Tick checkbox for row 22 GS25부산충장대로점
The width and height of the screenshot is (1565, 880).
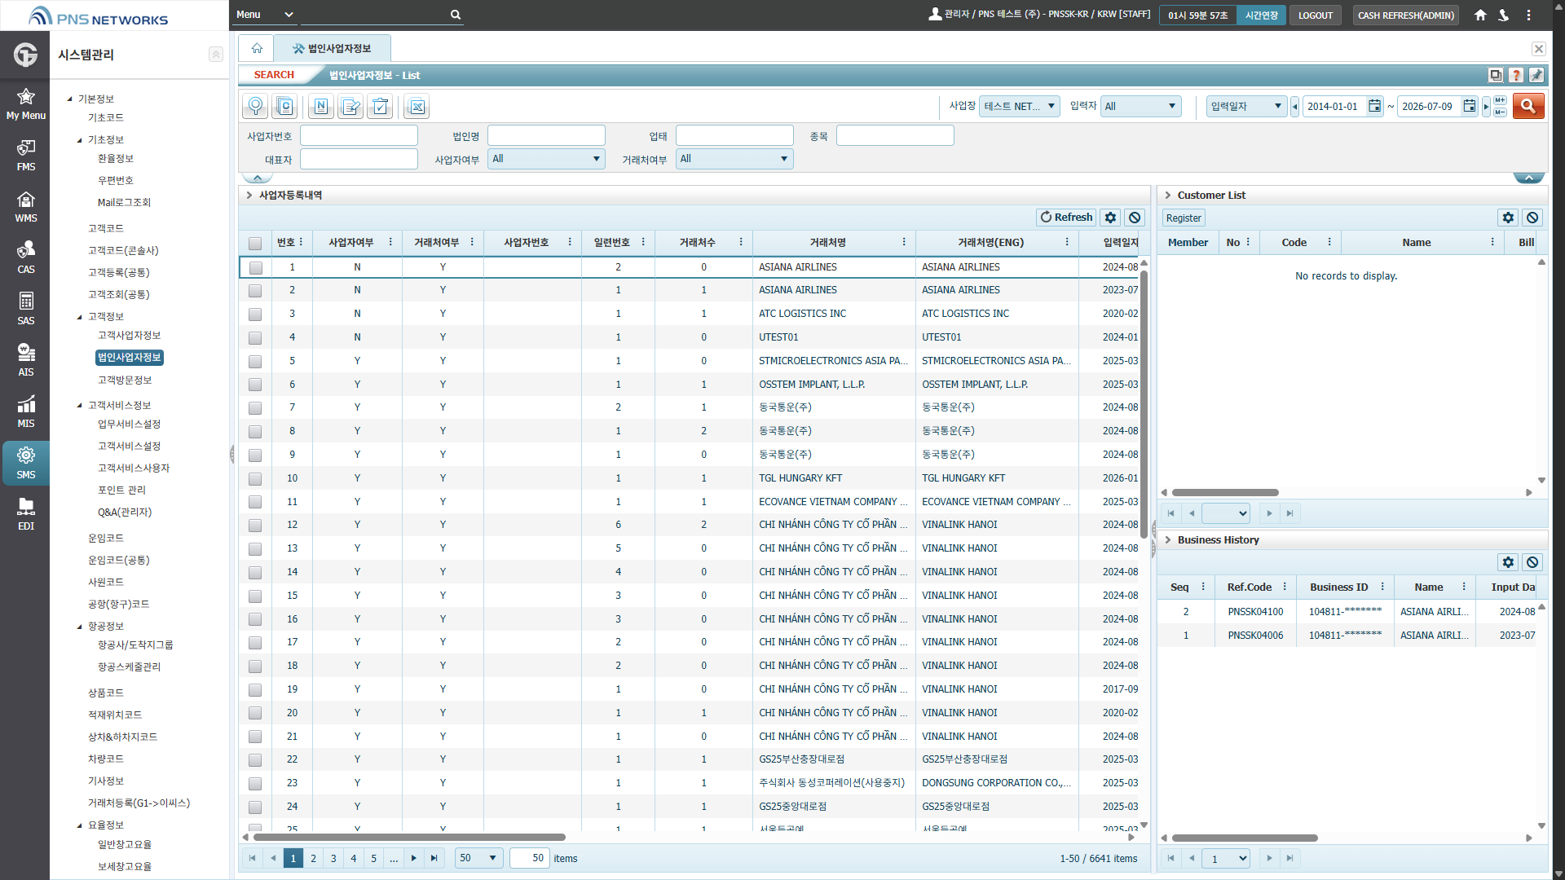[256, 759]
